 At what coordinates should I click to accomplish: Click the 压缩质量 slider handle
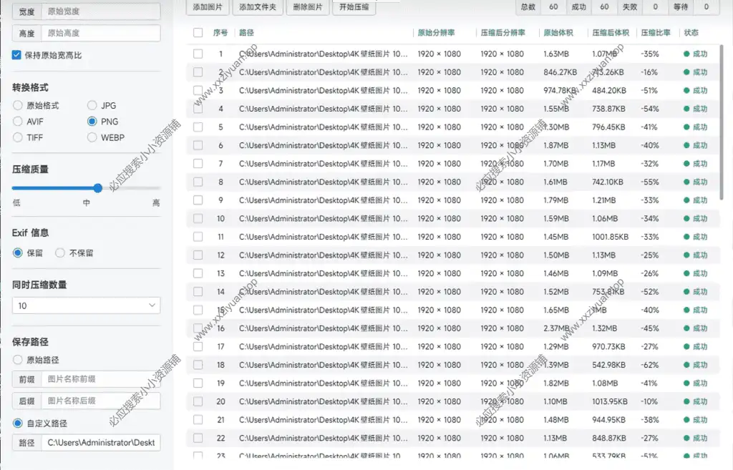[x=98, y=188]
